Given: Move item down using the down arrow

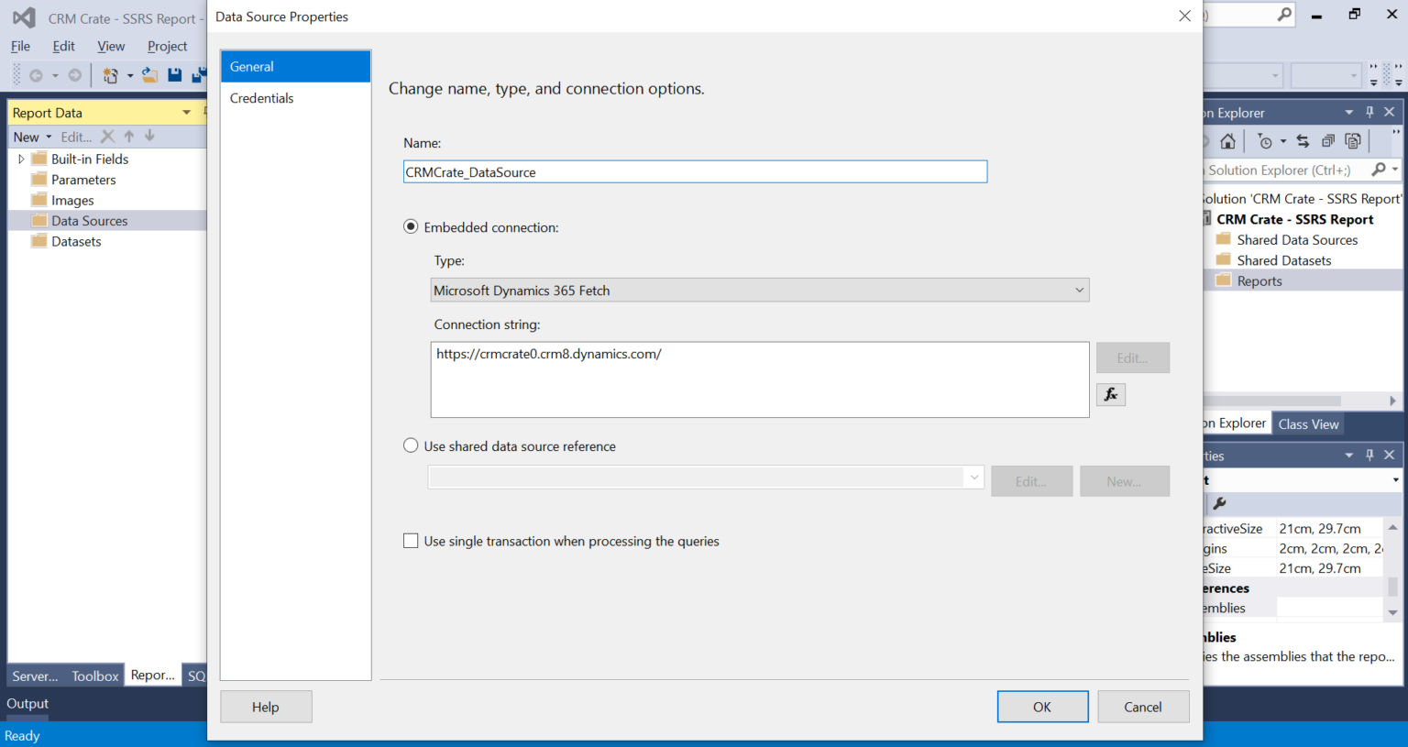Looking at the screenshot, I should tap(148, 137).
